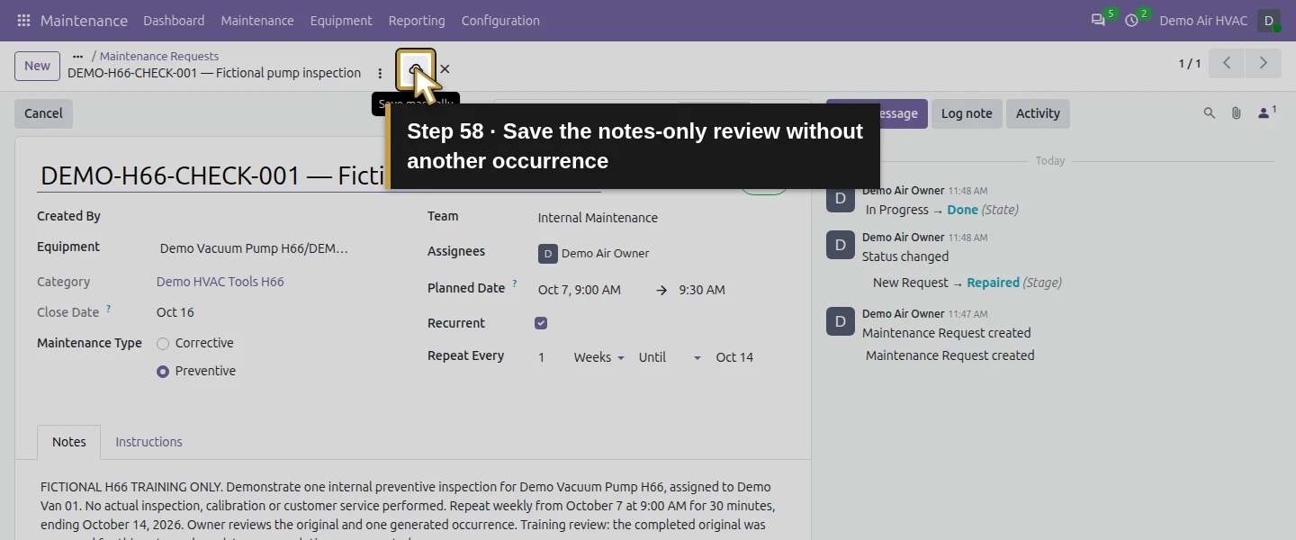Select the Preventive maintenance type

tap(163, 372)
